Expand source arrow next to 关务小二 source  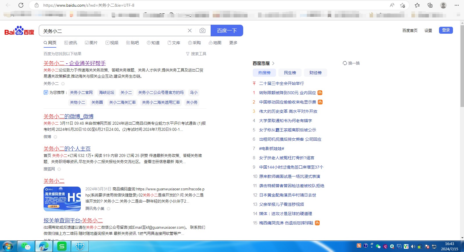63,84
